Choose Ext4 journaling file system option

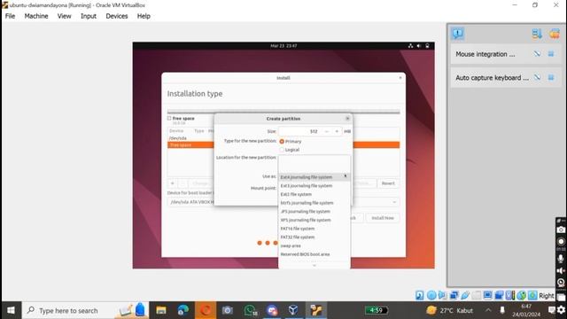314,177
